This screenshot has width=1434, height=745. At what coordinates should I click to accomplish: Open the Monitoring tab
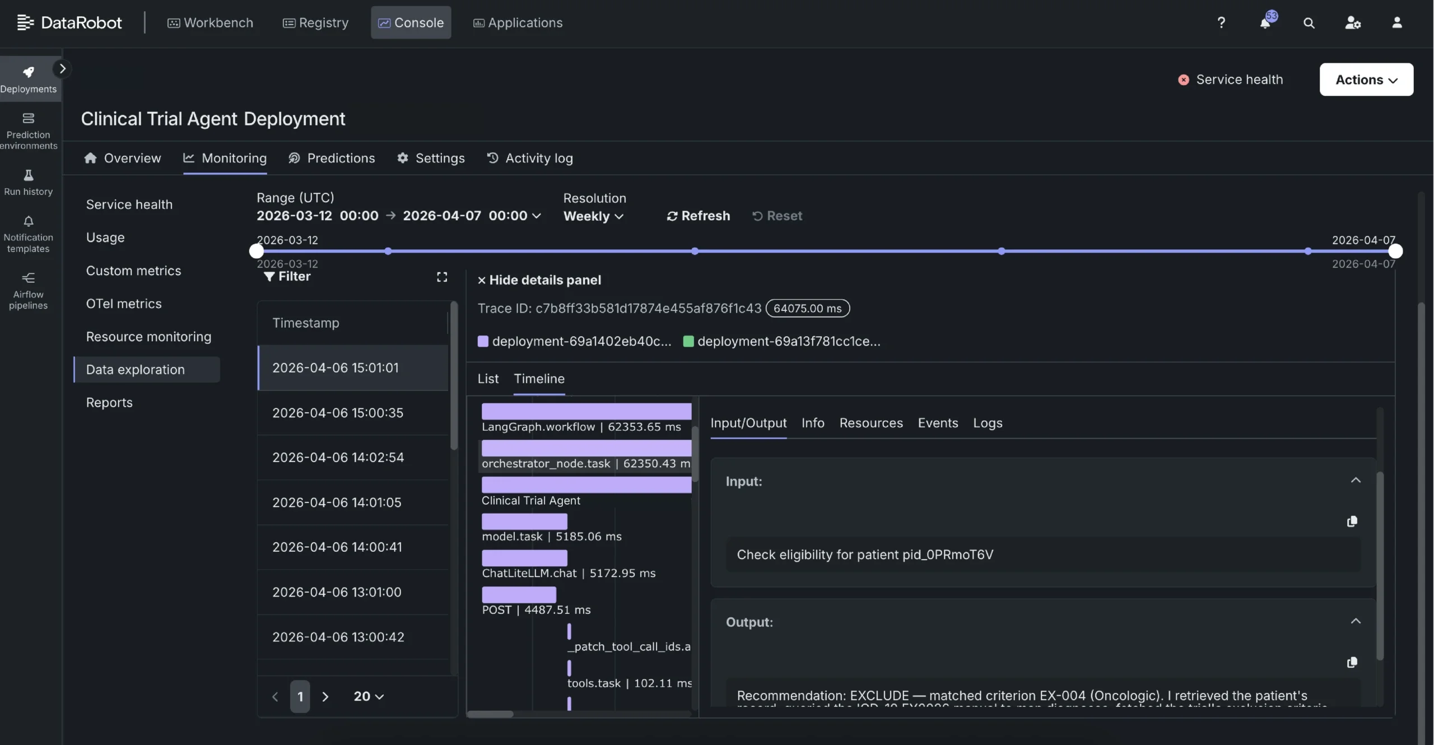(x=225, y=158)
